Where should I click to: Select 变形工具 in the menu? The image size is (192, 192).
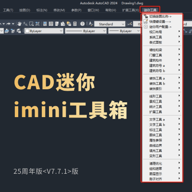[162, 156]
